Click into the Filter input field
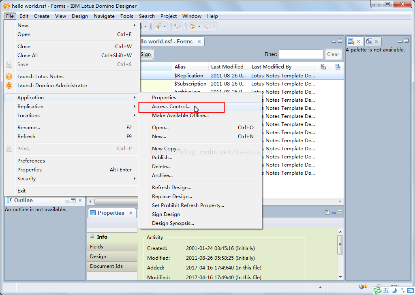The image size is (415, 295). (x=301, y=54)
